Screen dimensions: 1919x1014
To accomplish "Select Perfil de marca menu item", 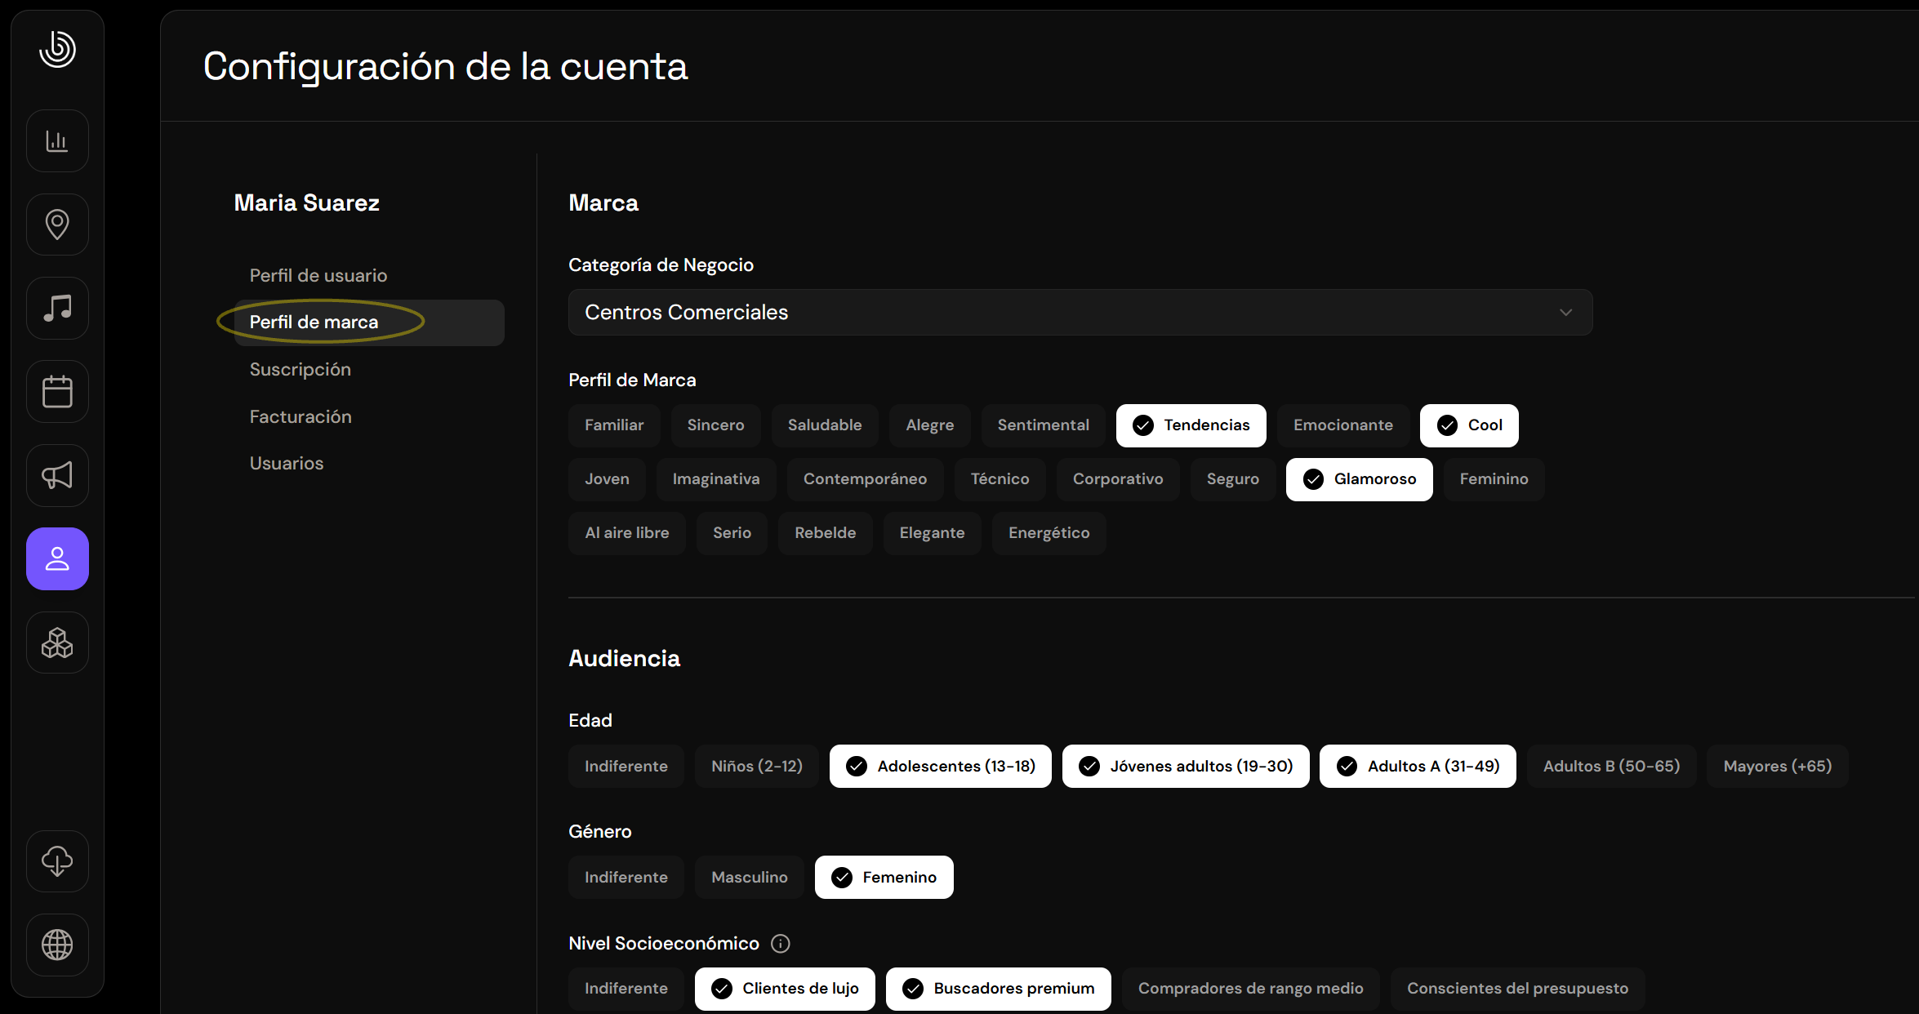I will click(x=369, y=322).
